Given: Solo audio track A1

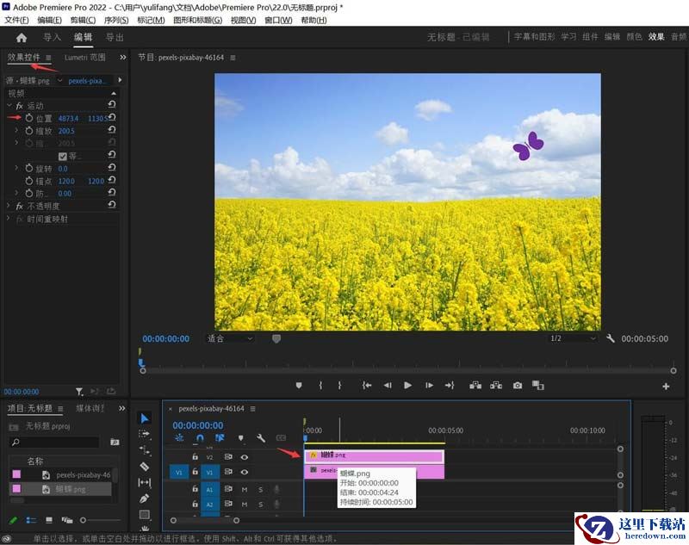Looking at the screenshot, I should coord(261,489).
